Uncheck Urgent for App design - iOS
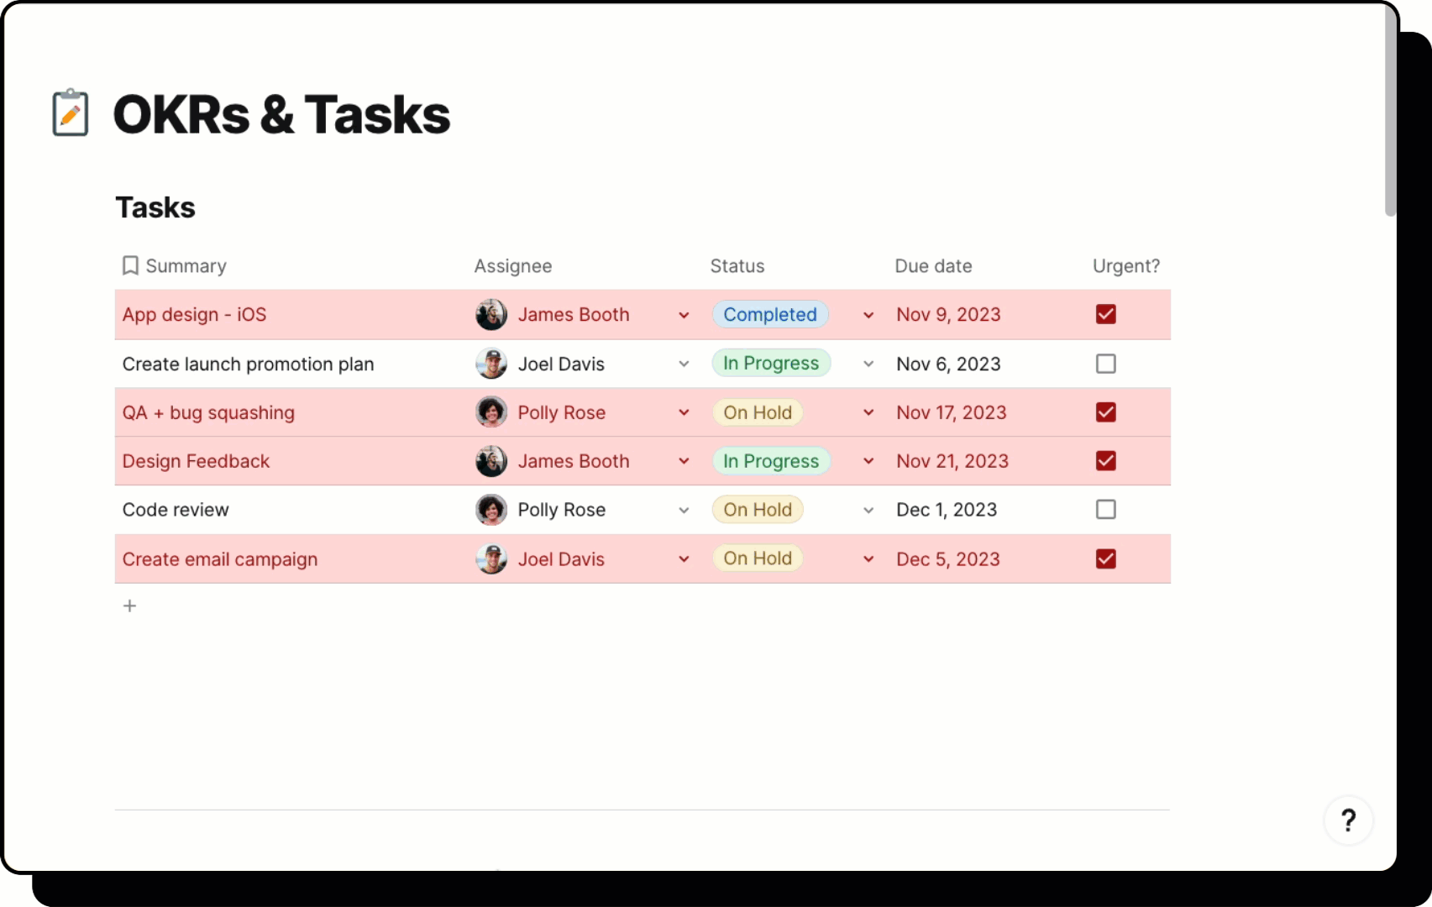 pos(1105,314)
